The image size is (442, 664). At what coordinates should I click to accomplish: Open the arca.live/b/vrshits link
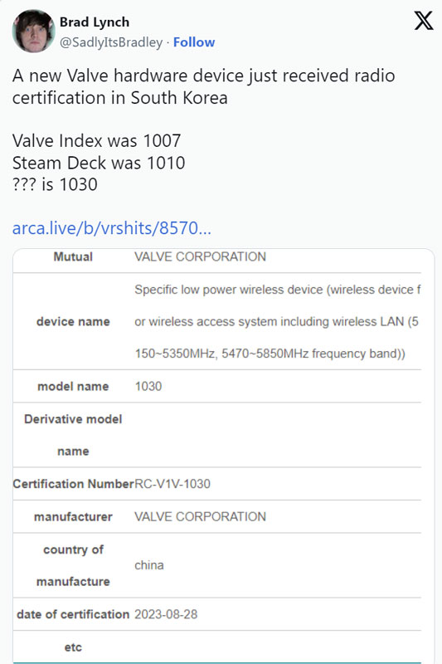pyautogui.click(x=112, y=228)
